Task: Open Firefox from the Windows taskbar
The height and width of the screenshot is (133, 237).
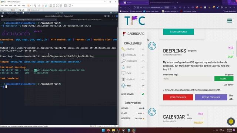Action: coord(109,130)
